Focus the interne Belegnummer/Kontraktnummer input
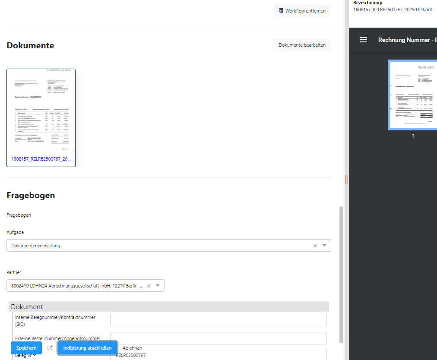The image size is (437, 360). 218,320
